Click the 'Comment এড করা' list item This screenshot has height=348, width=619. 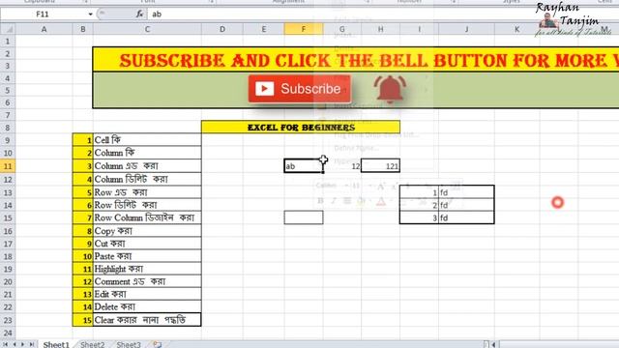[147, 281]
